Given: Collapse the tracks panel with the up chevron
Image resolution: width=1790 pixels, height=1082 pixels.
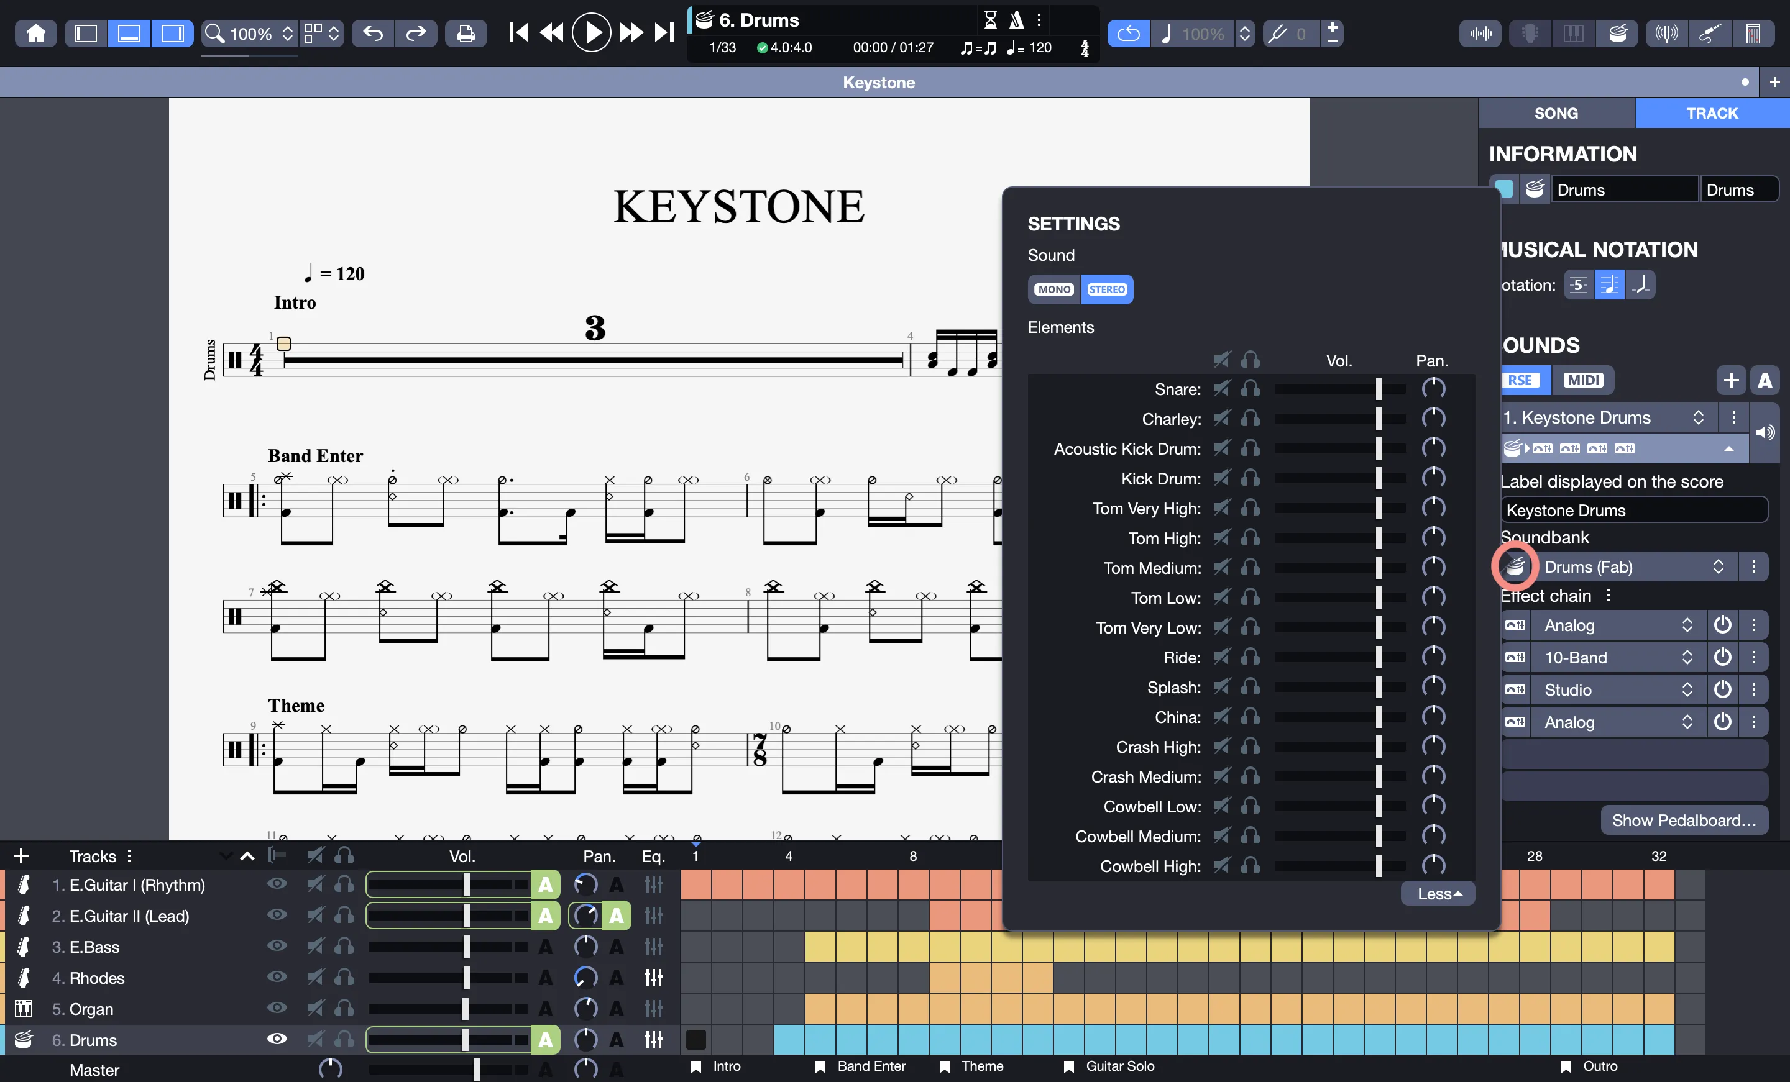Looking at the screenshot, I should tap(247, 855).
